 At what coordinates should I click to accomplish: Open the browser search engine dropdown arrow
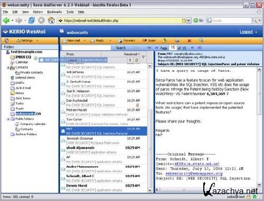(260, 21)
